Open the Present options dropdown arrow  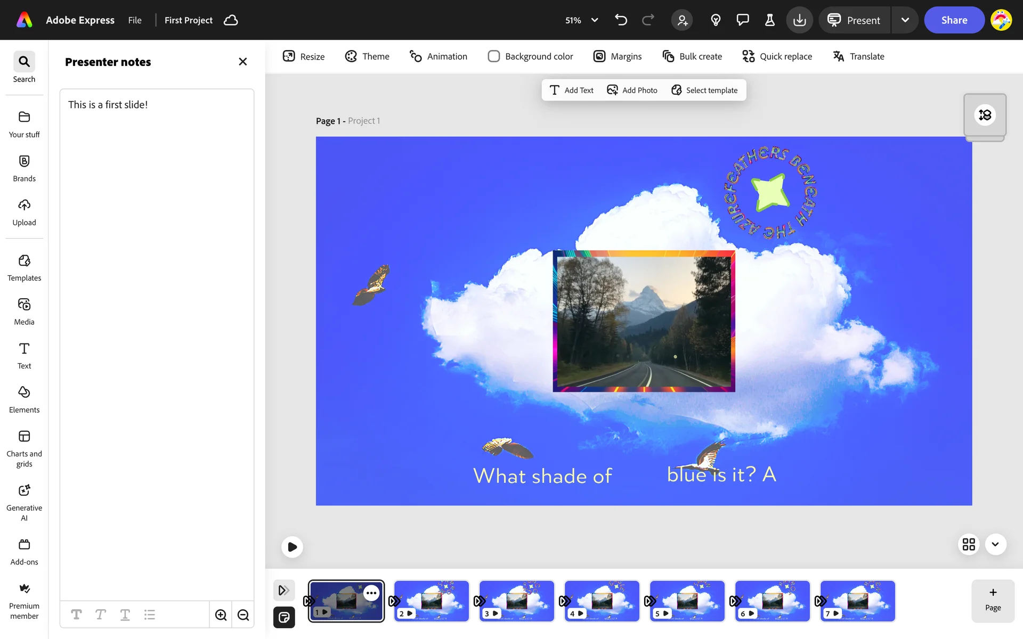click(x=905, y=20)
